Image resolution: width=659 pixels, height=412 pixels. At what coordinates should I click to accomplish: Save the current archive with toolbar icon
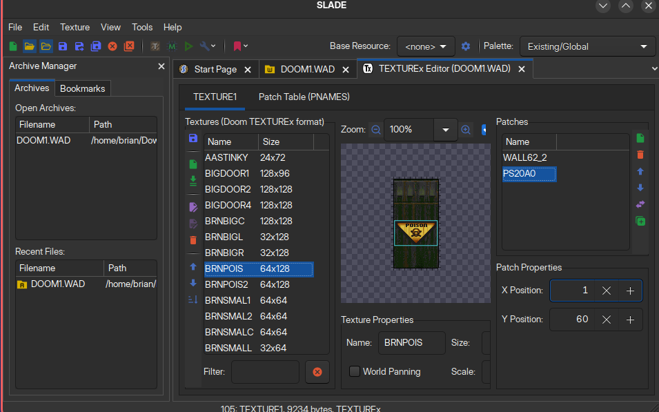pyautogui.click(x=63, y=46)
